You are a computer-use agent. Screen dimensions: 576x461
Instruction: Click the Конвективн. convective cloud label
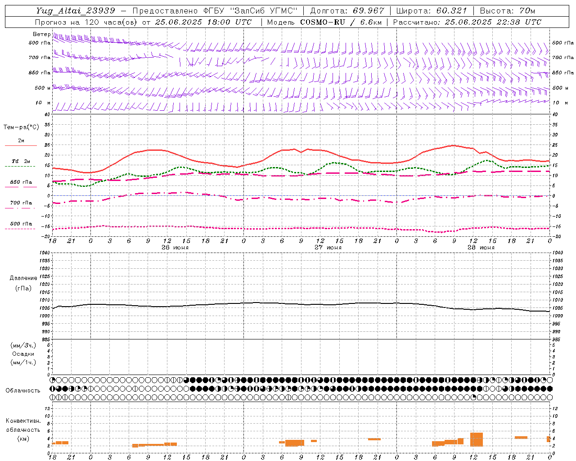tap(23, 421)
